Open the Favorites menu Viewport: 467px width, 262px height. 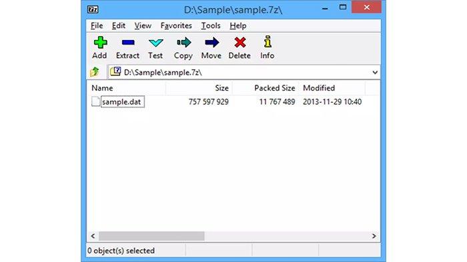pyautogui.click(x=176, y=25)
